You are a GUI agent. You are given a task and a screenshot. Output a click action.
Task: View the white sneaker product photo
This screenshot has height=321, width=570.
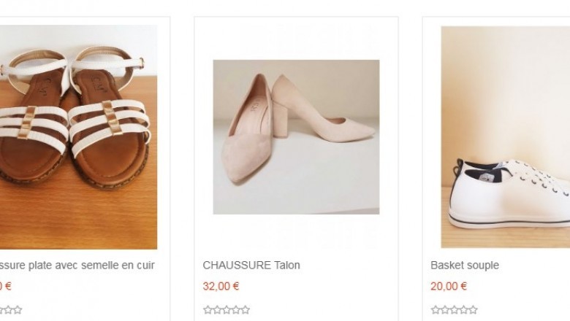[505, 137]
